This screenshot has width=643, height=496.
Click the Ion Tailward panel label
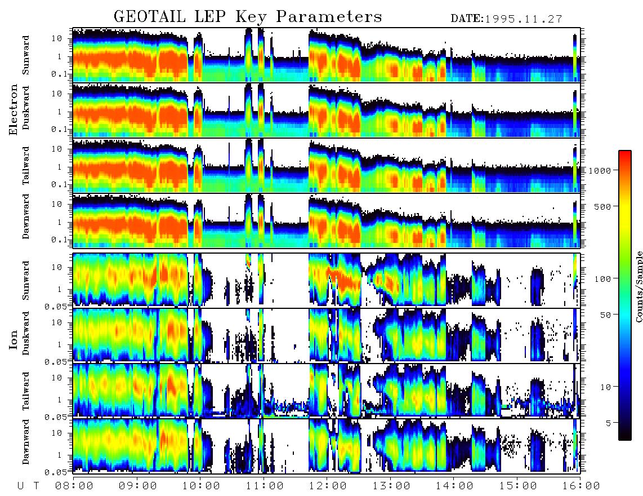(x=26, y=391)
